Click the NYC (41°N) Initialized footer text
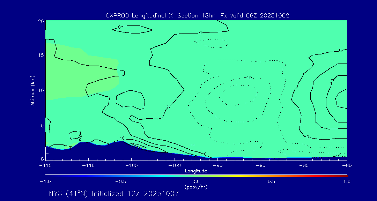Screen dimensions: 377x201 [114, 194]
